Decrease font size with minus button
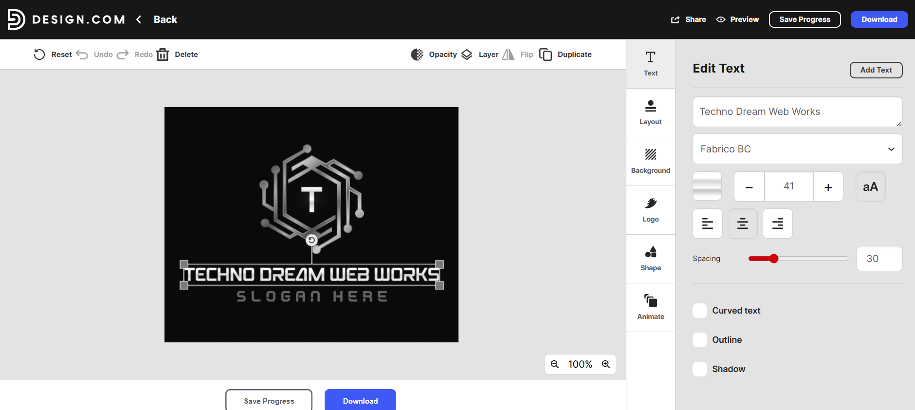The height and width of the screenshot is (410, 915). (x=750, y=186)
